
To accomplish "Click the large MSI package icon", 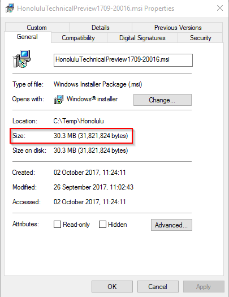I will click(x=21, y=59).
